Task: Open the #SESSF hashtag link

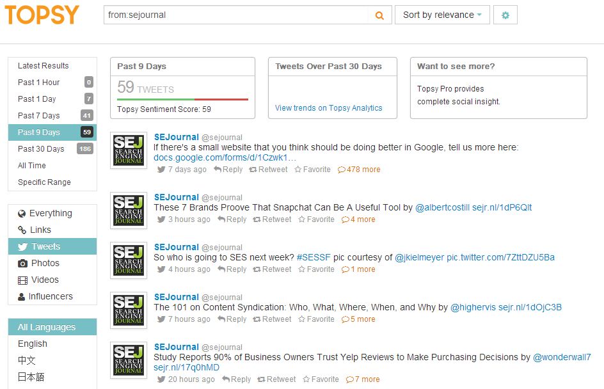Action: point(314,257)
